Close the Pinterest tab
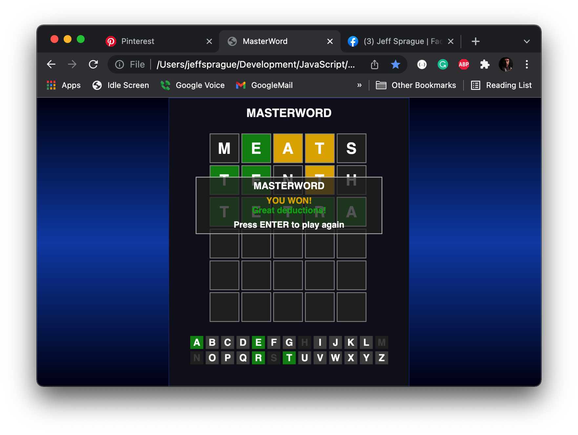This screenshot has height=435, width=578. (x=209, y=41)
